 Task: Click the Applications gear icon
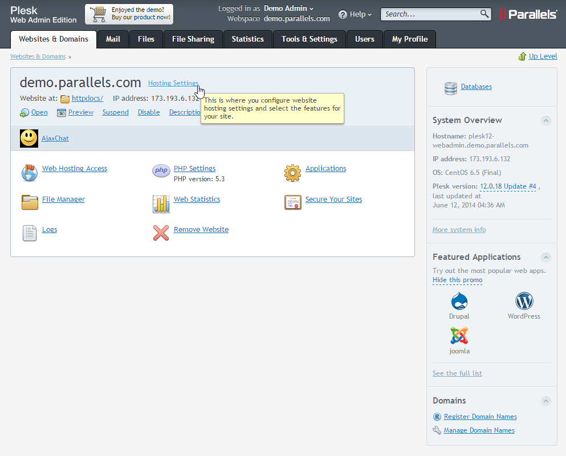[292, 173]
